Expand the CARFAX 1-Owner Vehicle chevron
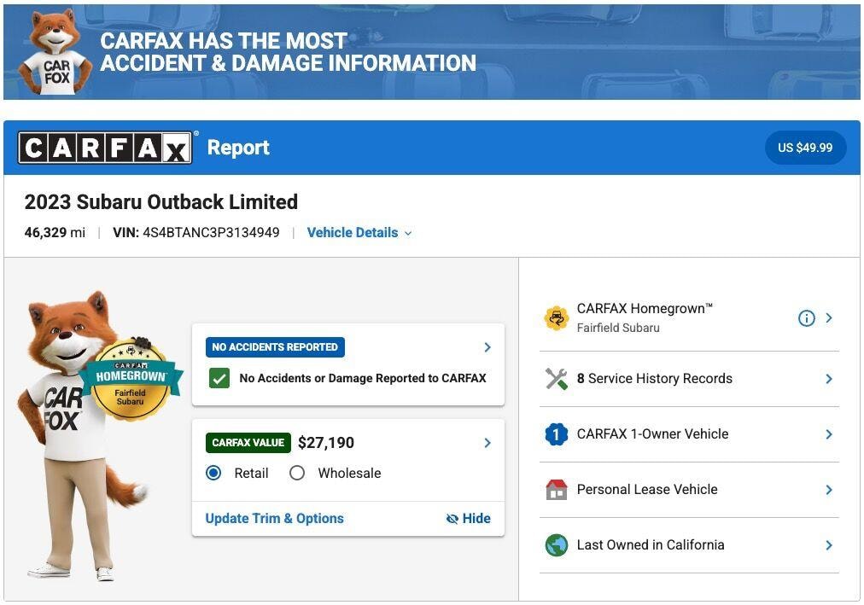Image resolution: width=864 pixels, height=605 pixels. coord(829,434)
